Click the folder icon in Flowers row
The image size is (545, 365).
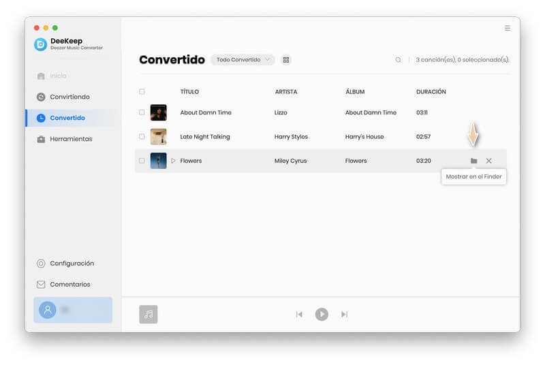473,161
